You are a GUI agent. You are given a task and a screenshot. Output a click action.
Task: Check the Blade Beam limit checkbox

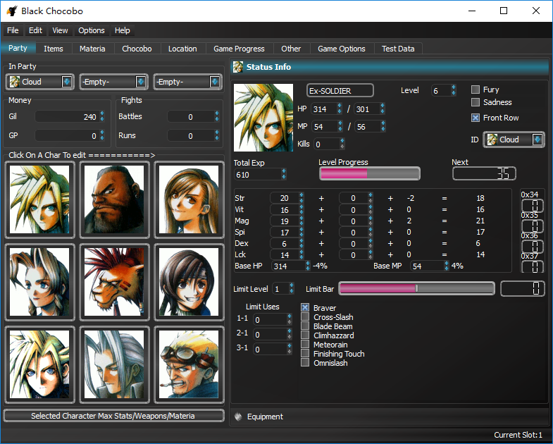(x=305, y=326)
